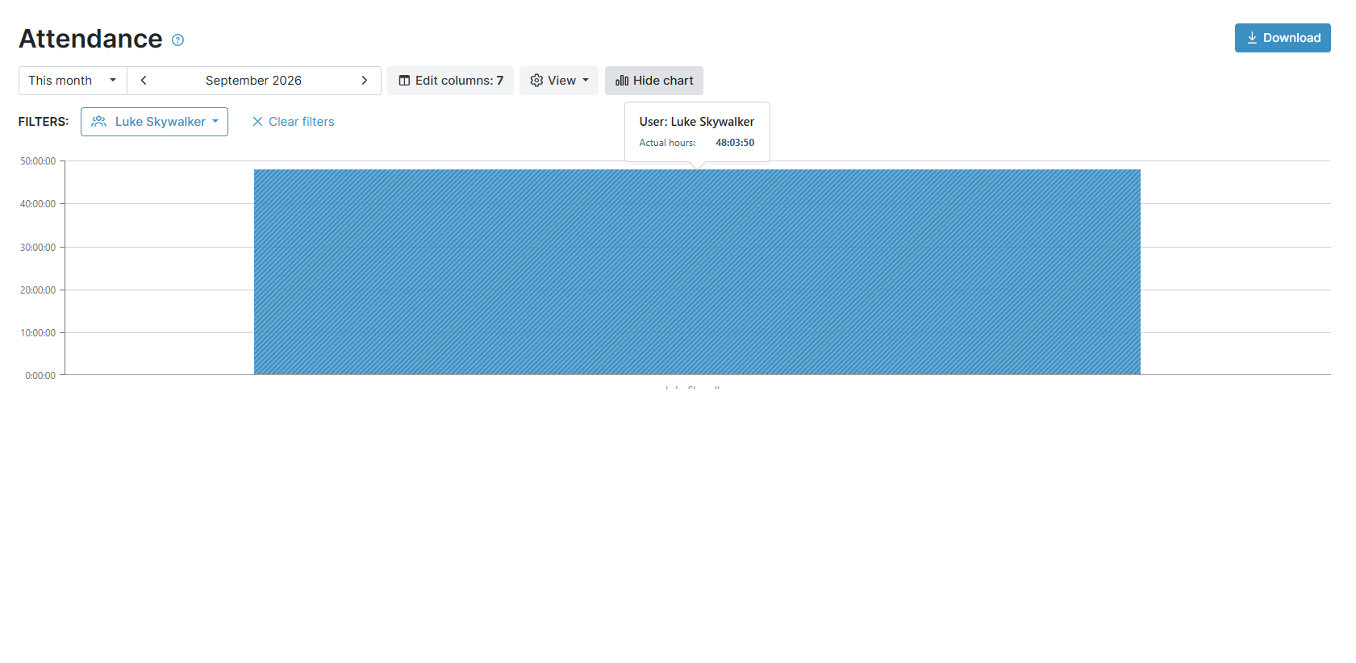
Task: Open Edit columns: 7 settings
Action: click(450, 81)
